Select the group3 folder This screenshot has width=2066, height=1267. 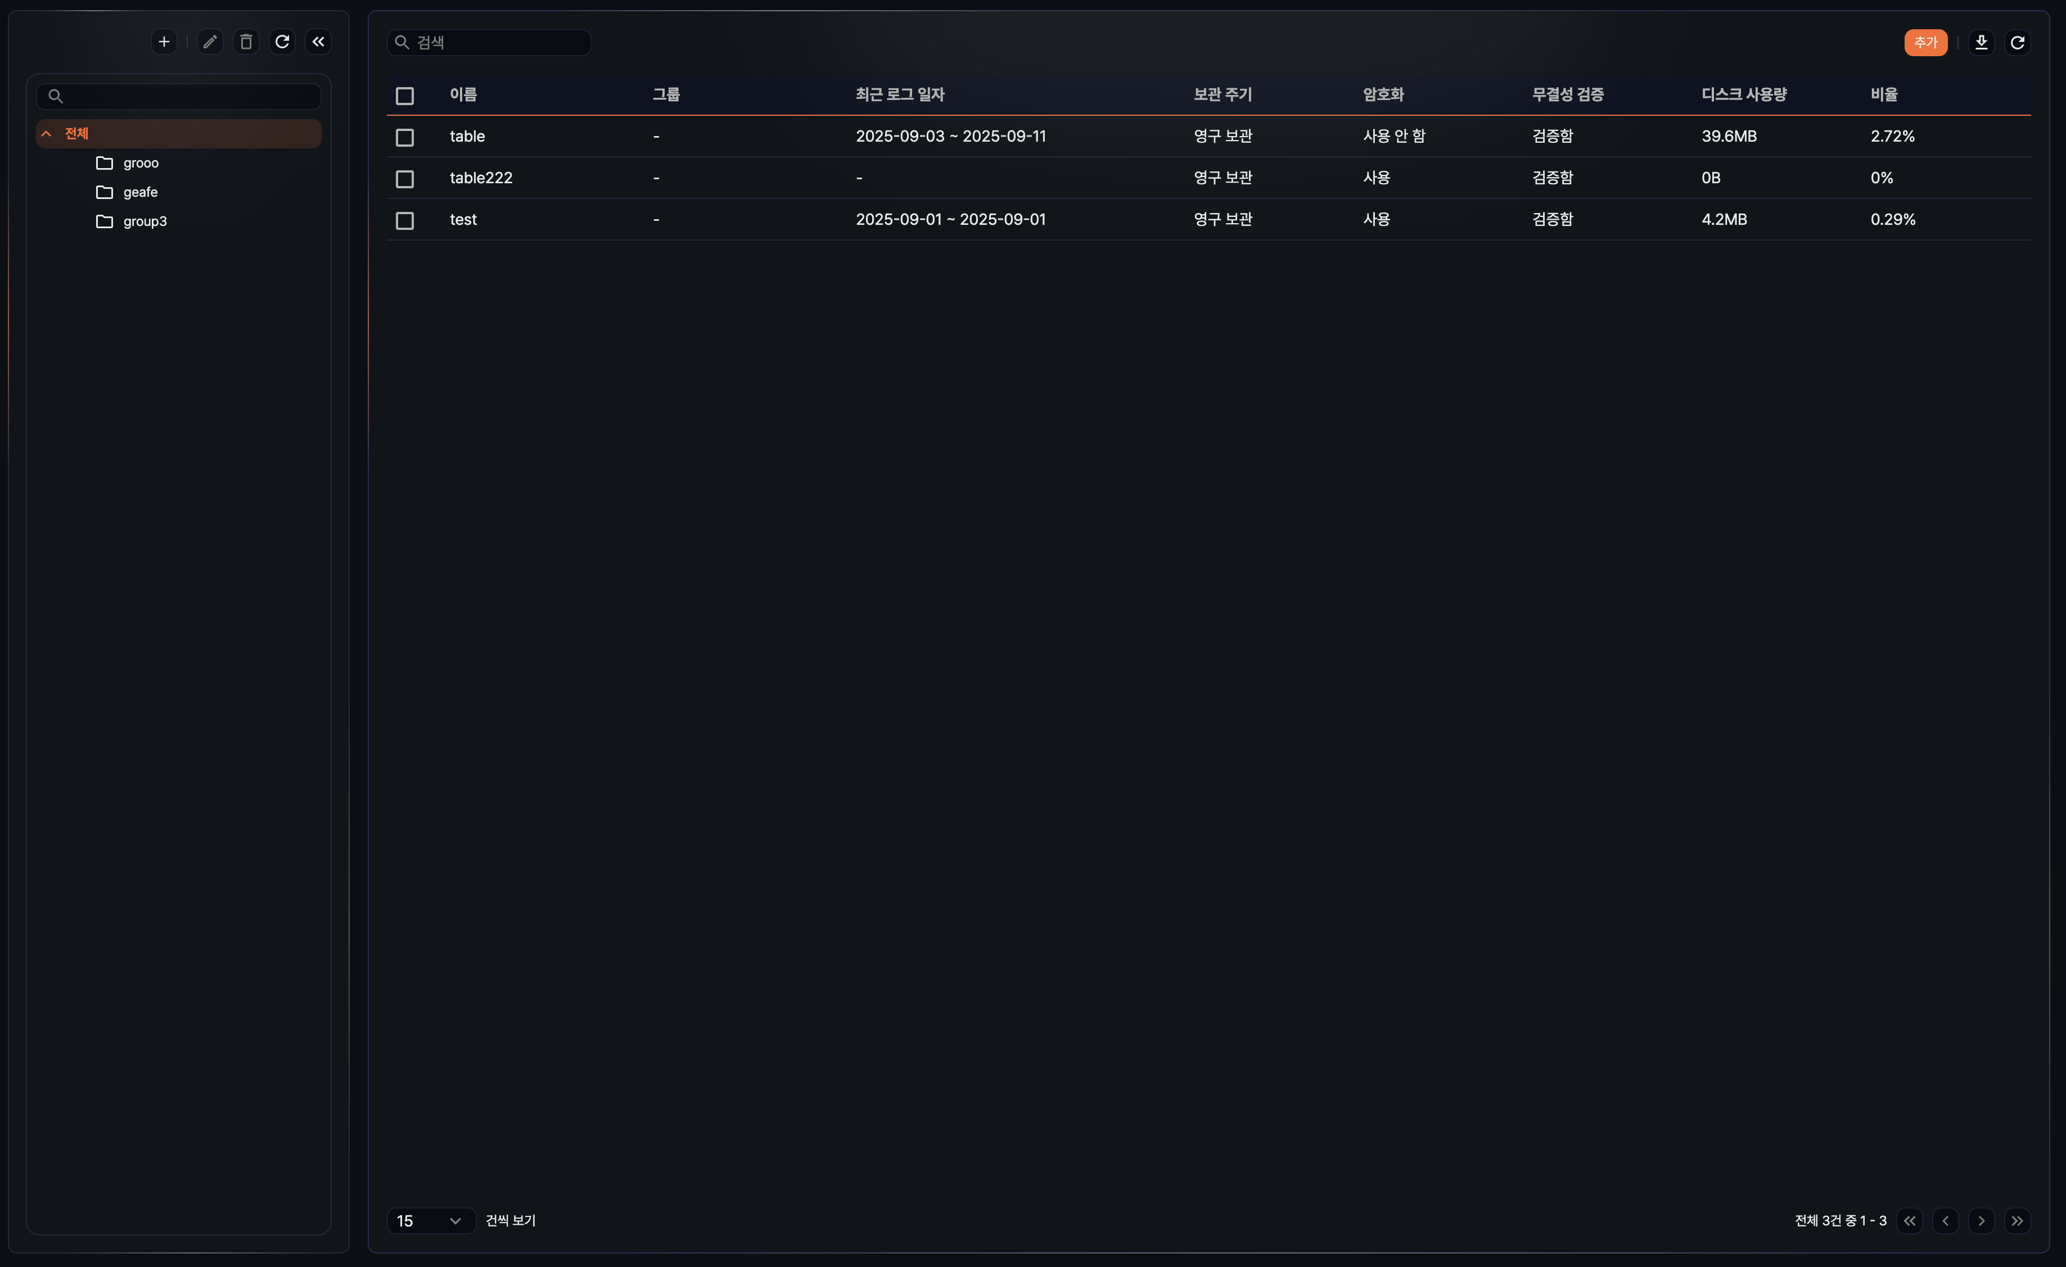click(144, 221)
